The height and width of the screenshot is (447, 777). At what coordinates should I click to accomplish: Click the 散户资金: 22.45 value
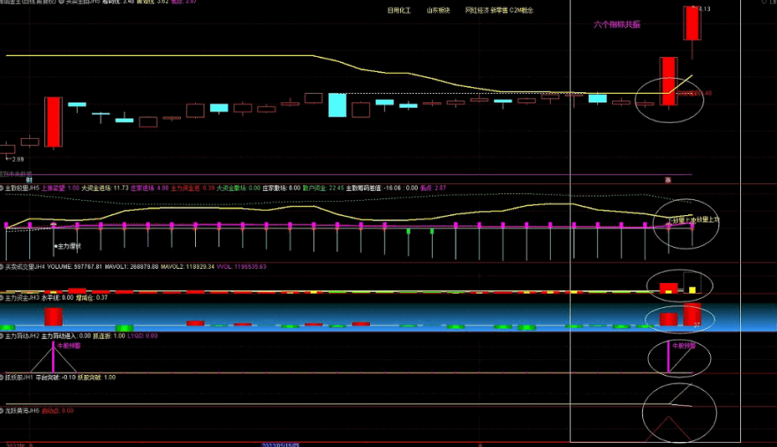pyautogui.click(x=323, y=188)
